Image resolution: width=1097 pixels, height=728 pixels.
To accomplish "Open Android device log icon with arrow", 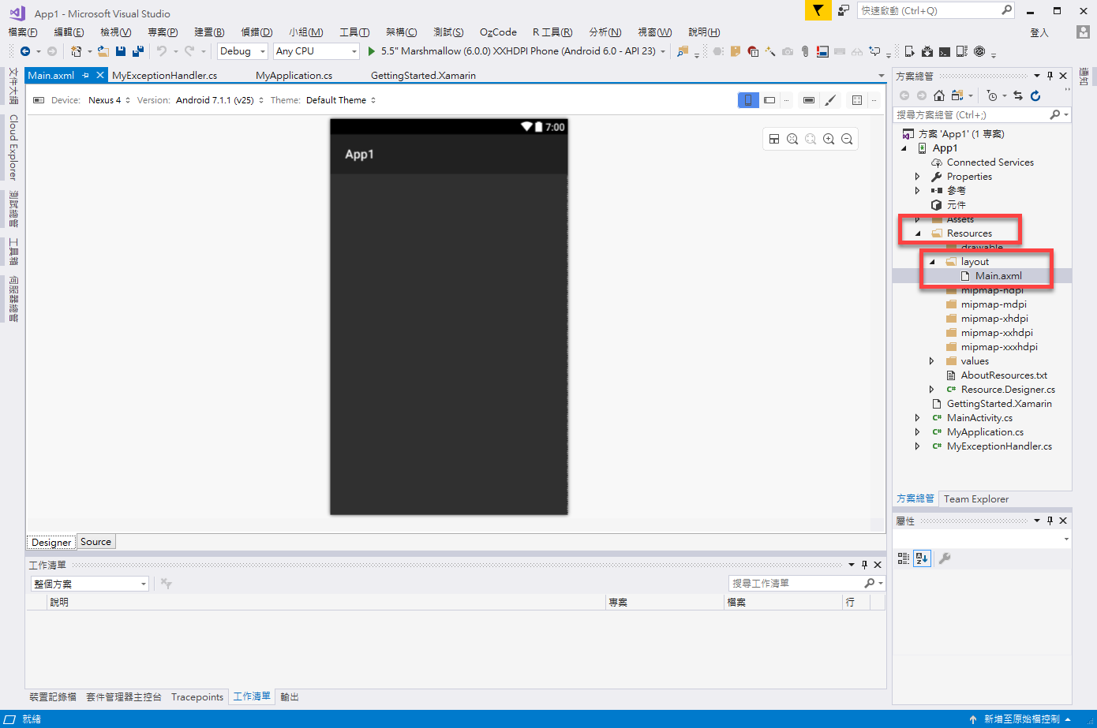I will click(909, 51).
